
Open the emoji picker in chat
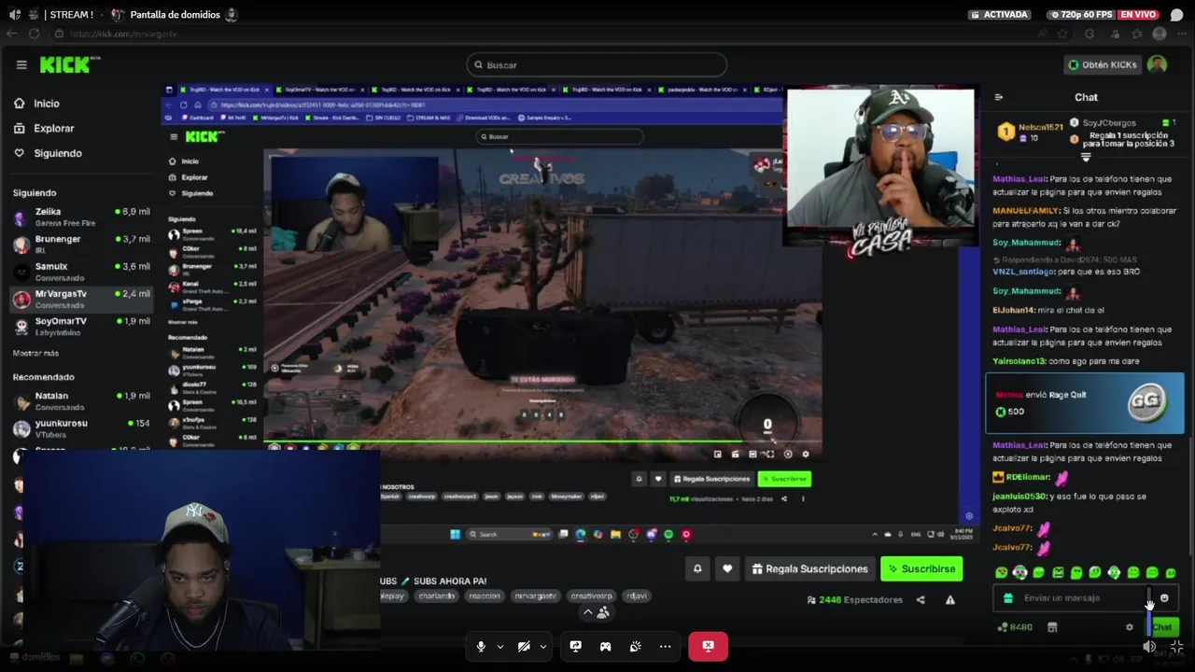[1164, 598]
